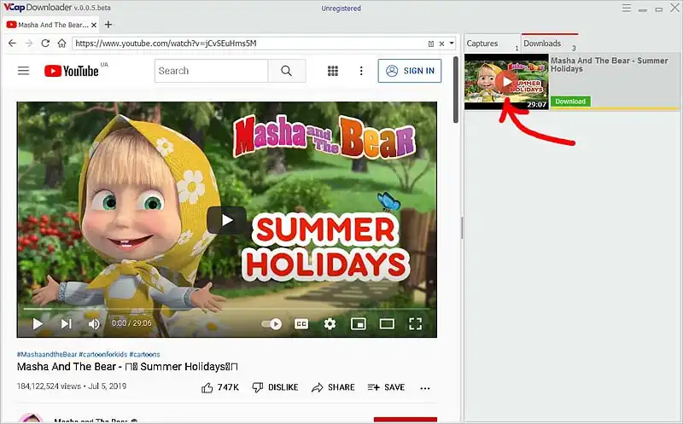This screenshot has height=424, width=683.
Task: Click the #MashaandtheBear hashtag link
Action: (x=47, y=354)
